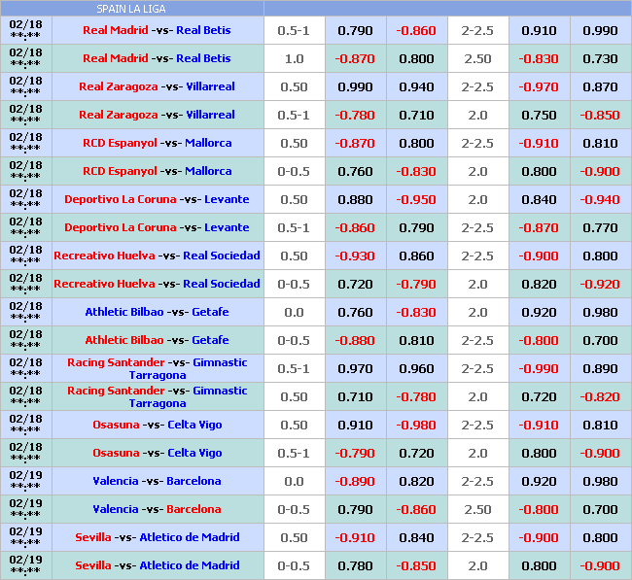632x580 pixels.
Task: Open Real Madrid vs Real Betis 0.5-1 handicap match
Action: [x=157, y=30]
